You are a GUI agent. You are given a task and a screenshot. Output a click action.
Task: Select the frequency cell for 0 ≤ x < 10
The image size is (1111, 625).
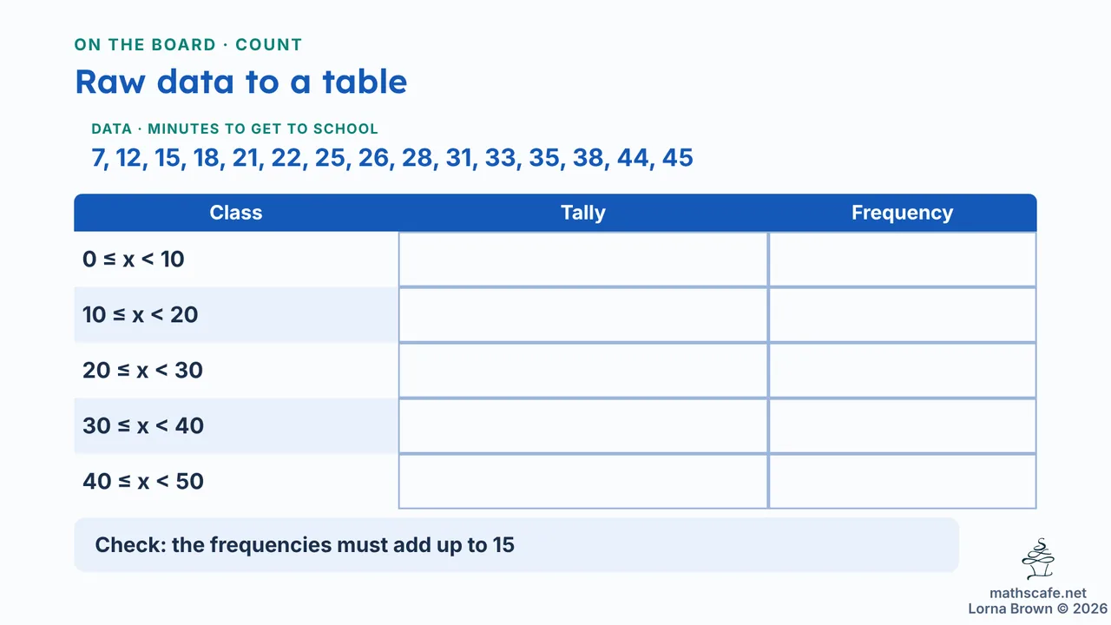[903, 260]
